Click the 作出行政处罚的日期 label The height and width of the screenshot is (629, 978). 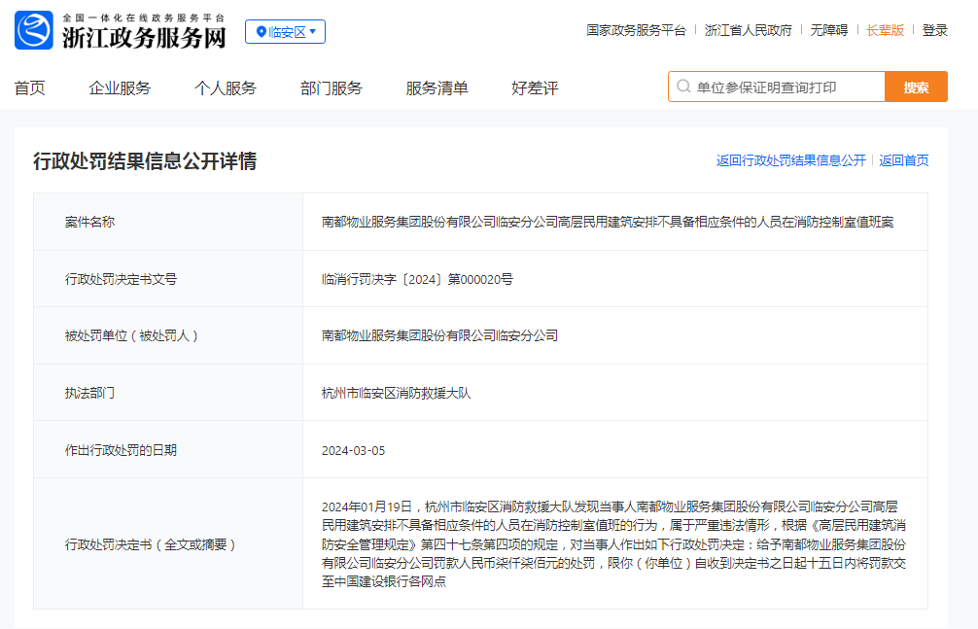[121, 450]
